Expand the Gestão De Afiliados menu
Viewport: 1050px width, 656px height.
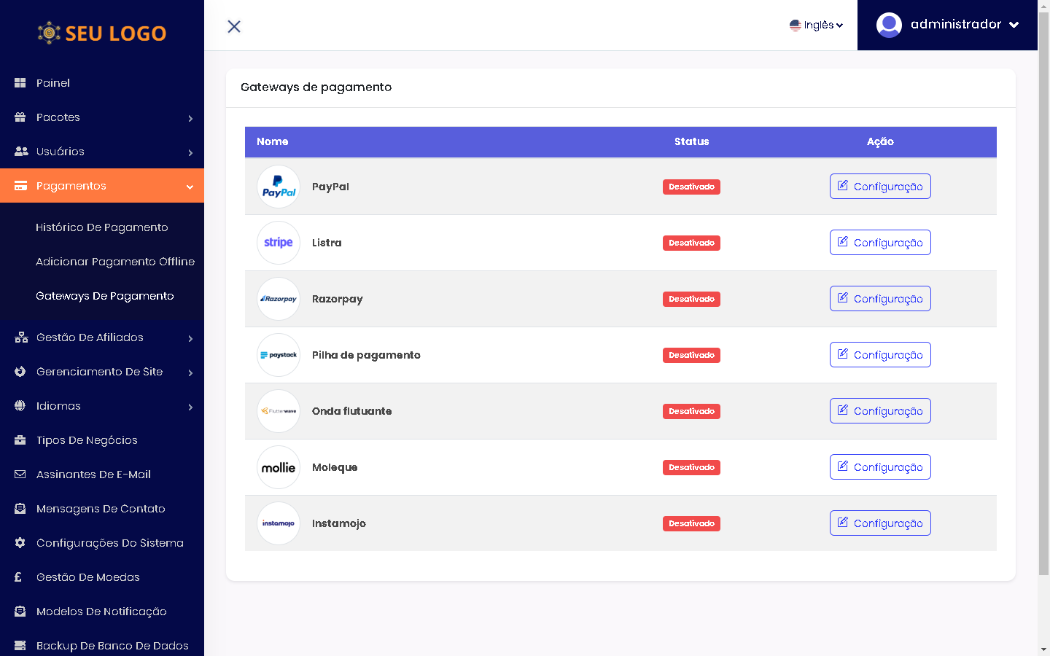click(190, 338)
